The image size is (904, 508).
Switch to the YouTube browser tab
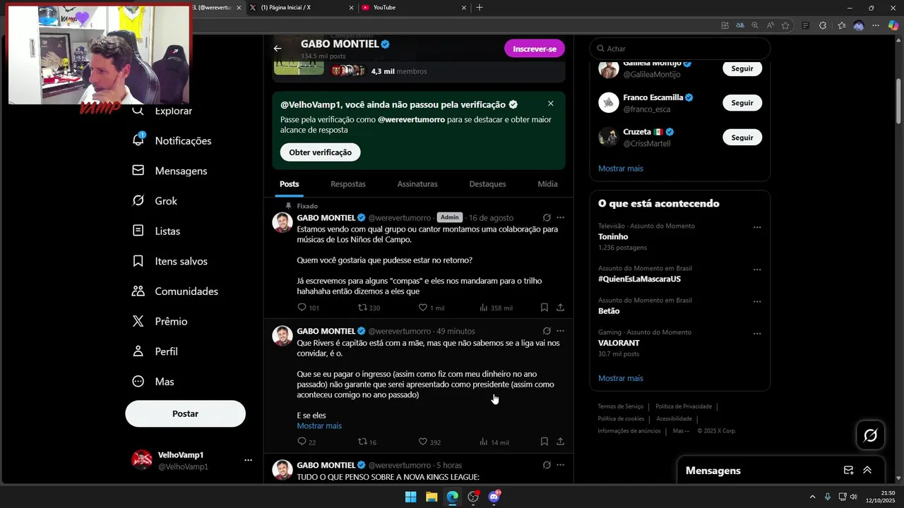(413, 7)
